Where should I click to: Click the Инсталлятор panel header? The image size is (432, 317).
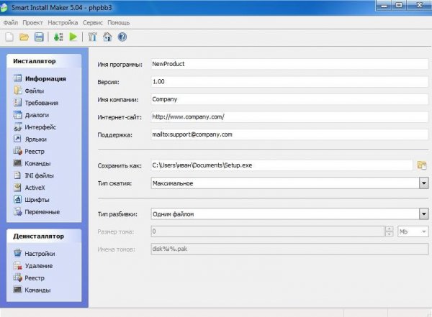tap(44, 61)
